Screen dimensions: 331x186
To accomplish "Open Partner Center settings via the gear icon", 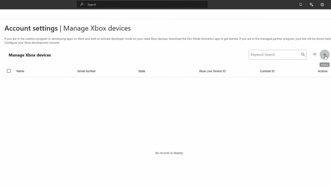I will 322,5.
